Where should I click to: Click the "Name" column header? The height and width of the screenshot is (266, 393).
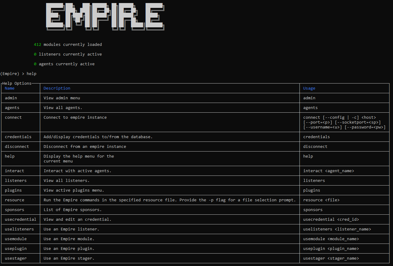[10, 88]
